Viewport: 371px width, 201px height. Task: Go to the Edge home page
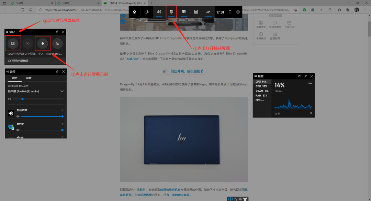(31, 10)
